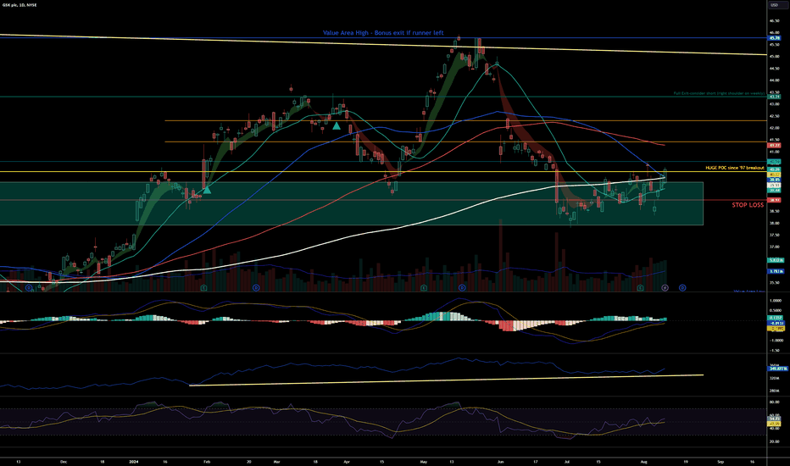
Task: Click the 35.50 price axis label
Action: (774, 283)
